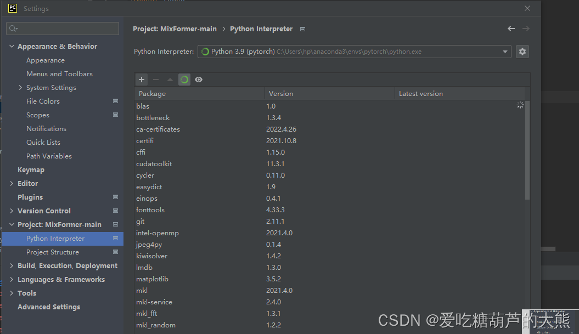Open Appearance settings page
Screen dimensions: 579x334
[x=46, y=60]
